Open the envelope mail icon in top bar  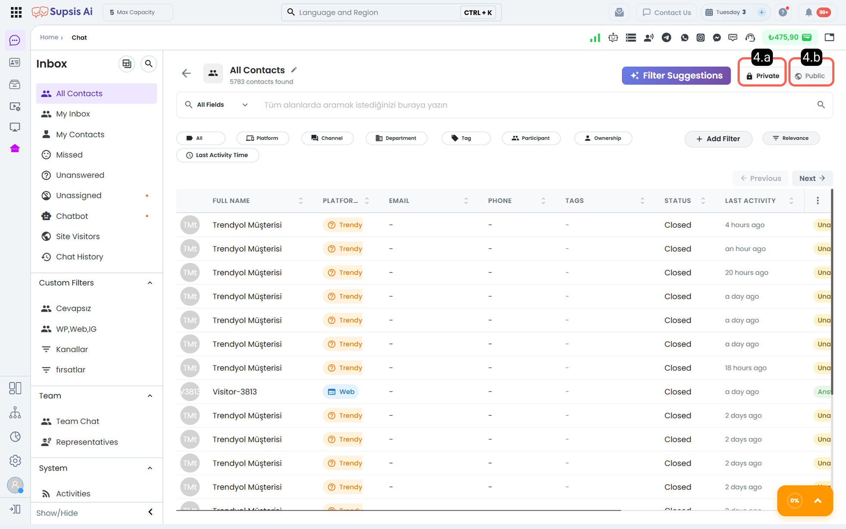pos(619,12)
